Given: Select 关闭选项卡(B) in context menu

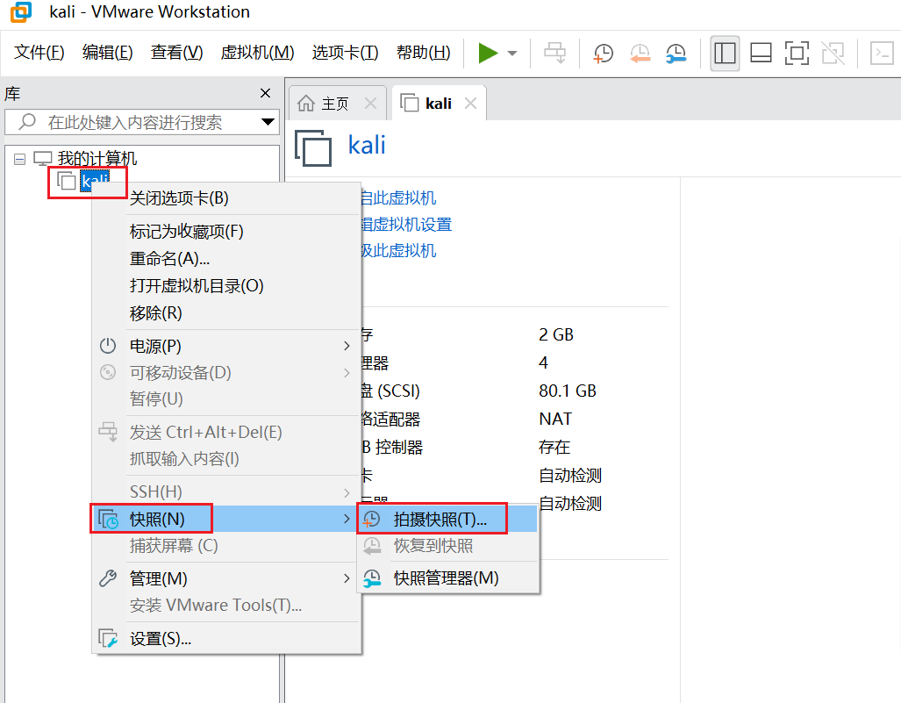Looking at the screenshot, I should (179, 198).
